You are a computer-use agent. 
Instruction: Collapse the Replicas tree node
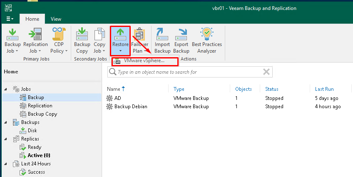click(6, 139)
